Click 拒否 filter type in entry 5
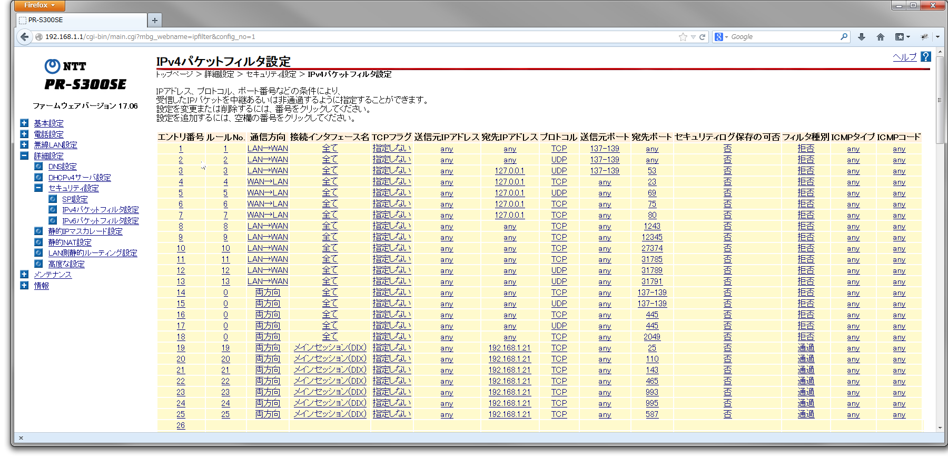948x457 pixels. [x=806, y=193]
